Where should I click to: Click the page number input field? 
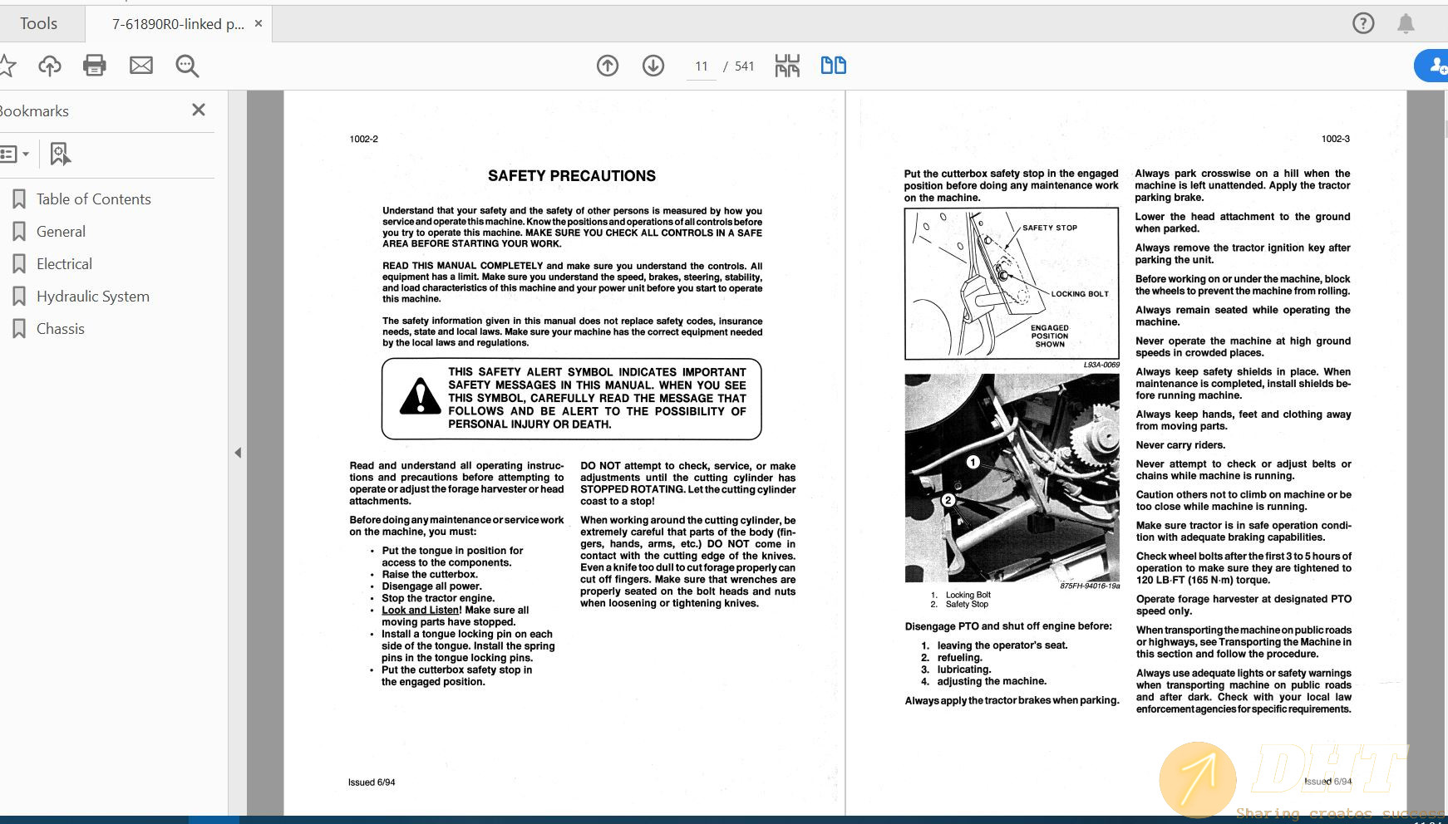coord(702,66)
